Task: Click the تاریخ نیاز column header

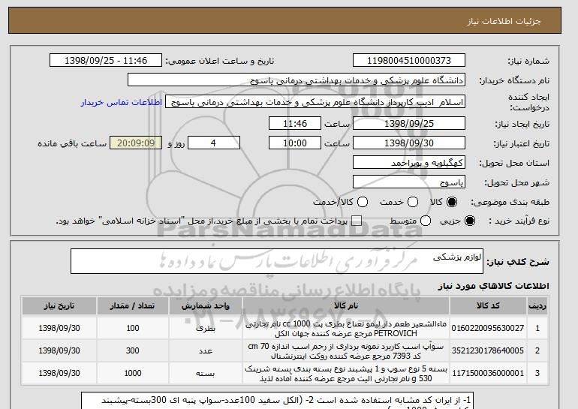Action: 59,305
